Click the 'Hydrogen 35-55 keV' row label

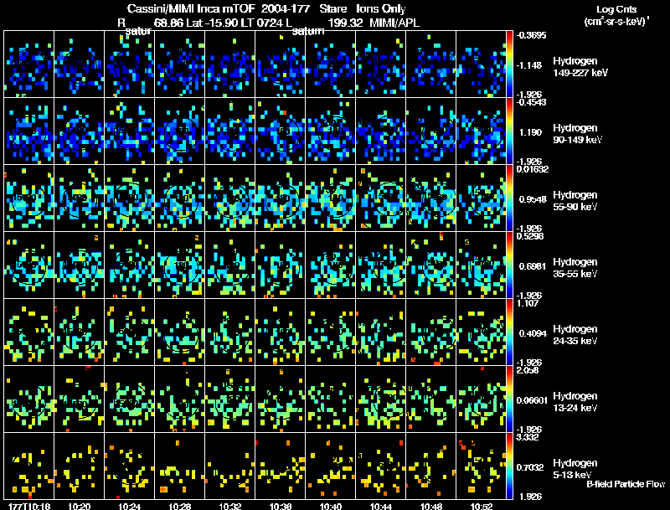tap(575, 268)
